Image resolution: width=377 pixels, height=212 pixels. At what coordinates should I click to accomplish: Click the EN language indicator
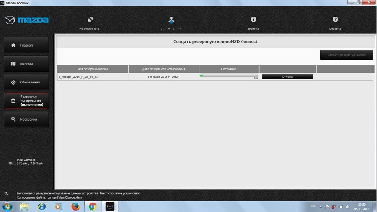[x=313, y=206]
